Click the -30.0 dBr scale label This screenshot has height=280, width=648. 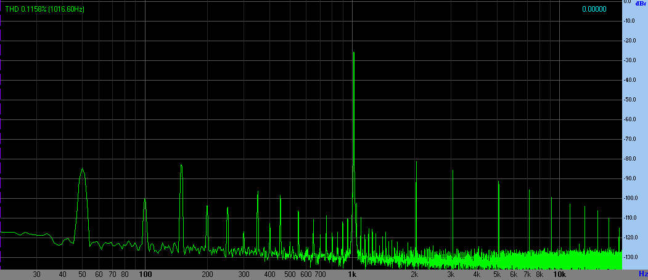pos(630,60)
